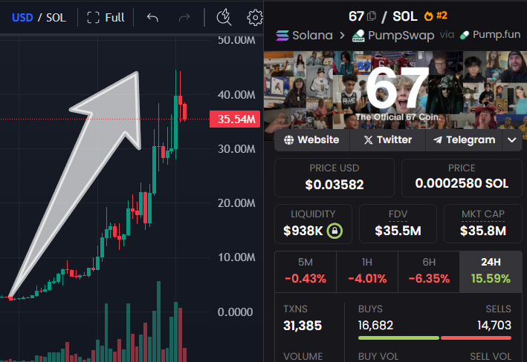Image resolution: width=527 pixels, height=362 pixels.
Task: Open the token Telegram channel
Action: pyautogui.click(x=464, y=140)
